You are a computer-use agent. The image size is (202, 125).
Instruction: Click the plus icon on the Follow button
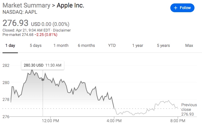(176, 8)
